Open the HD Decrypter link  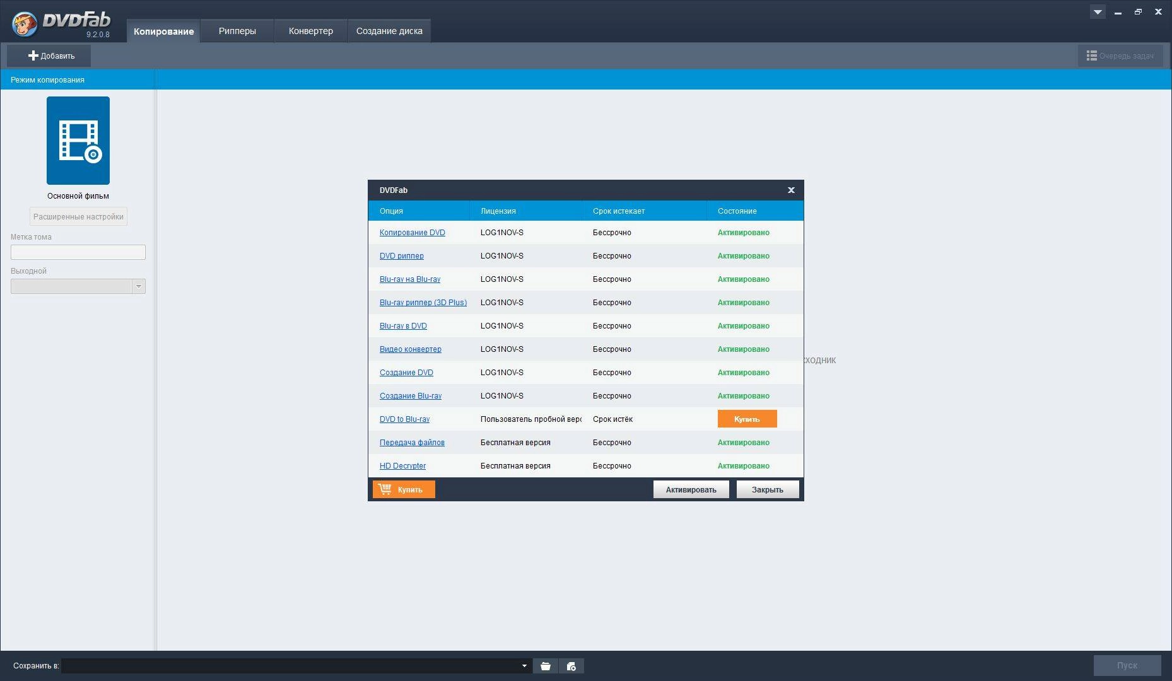402,466
